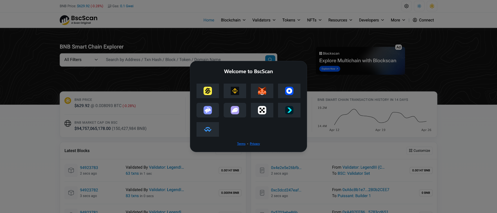Click the Ad label badge
The image size is (497, 213).
398,47
